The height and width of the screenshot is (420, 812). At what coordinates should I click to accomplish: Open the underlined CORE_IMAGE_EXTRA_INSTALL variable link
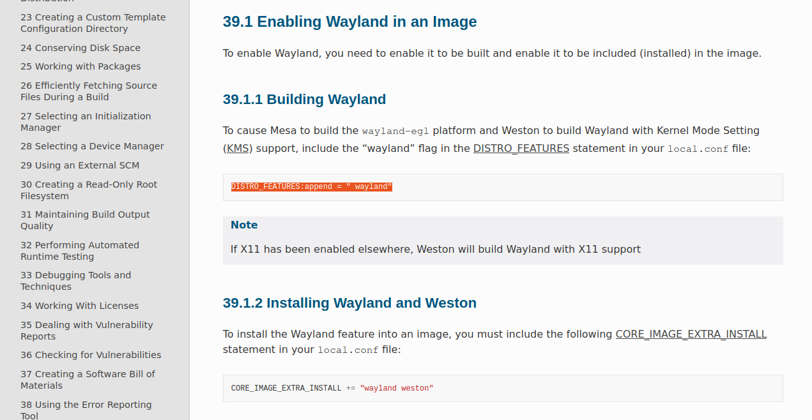coord(691,334)
